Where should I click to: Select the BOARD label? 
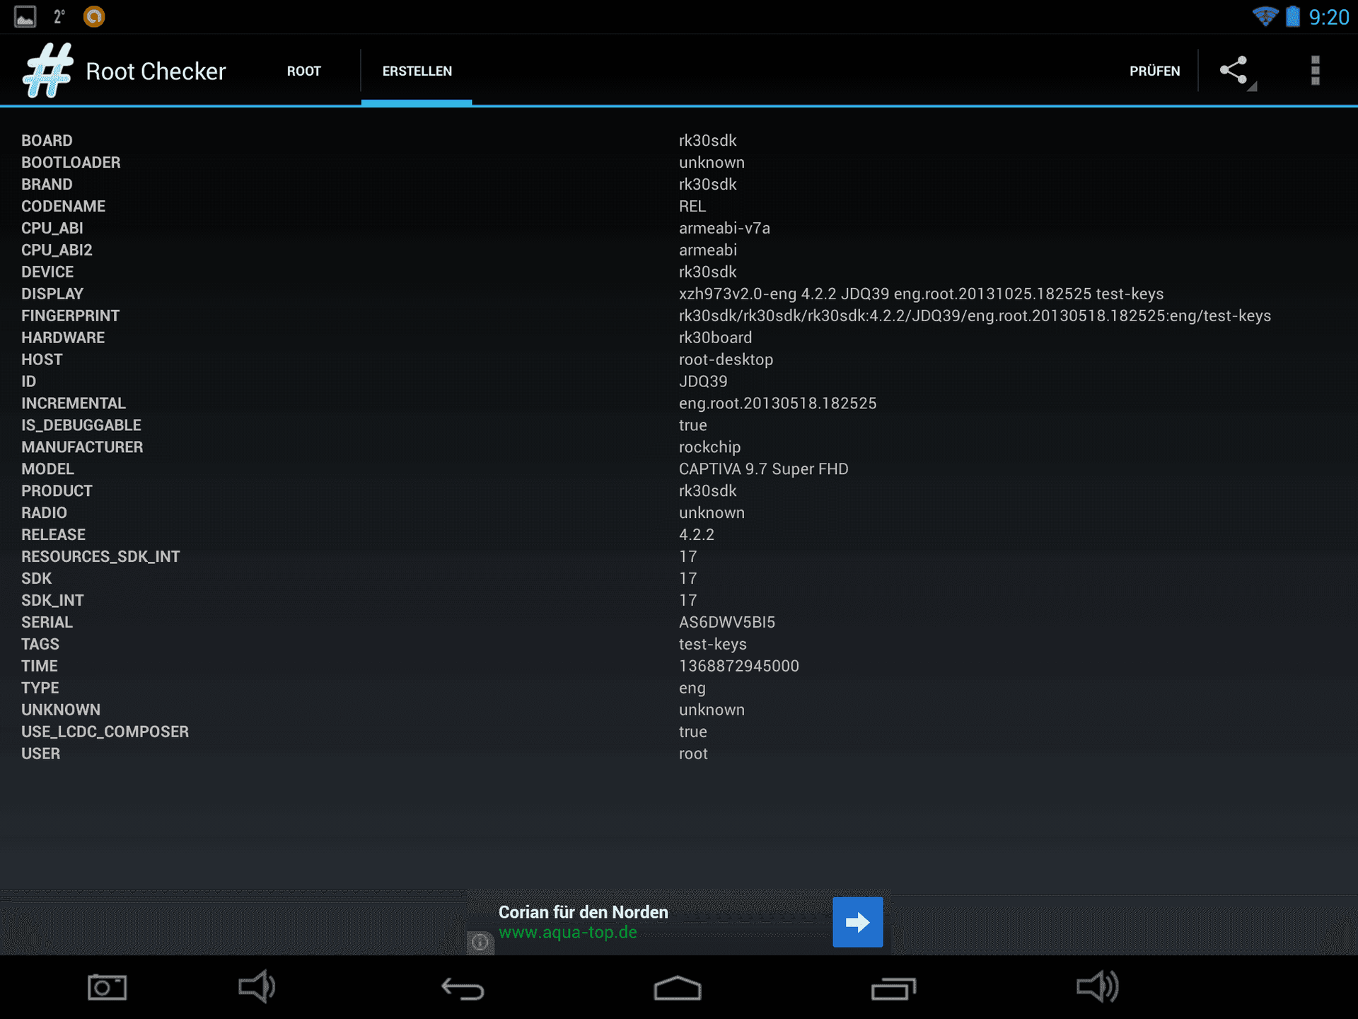47,141
